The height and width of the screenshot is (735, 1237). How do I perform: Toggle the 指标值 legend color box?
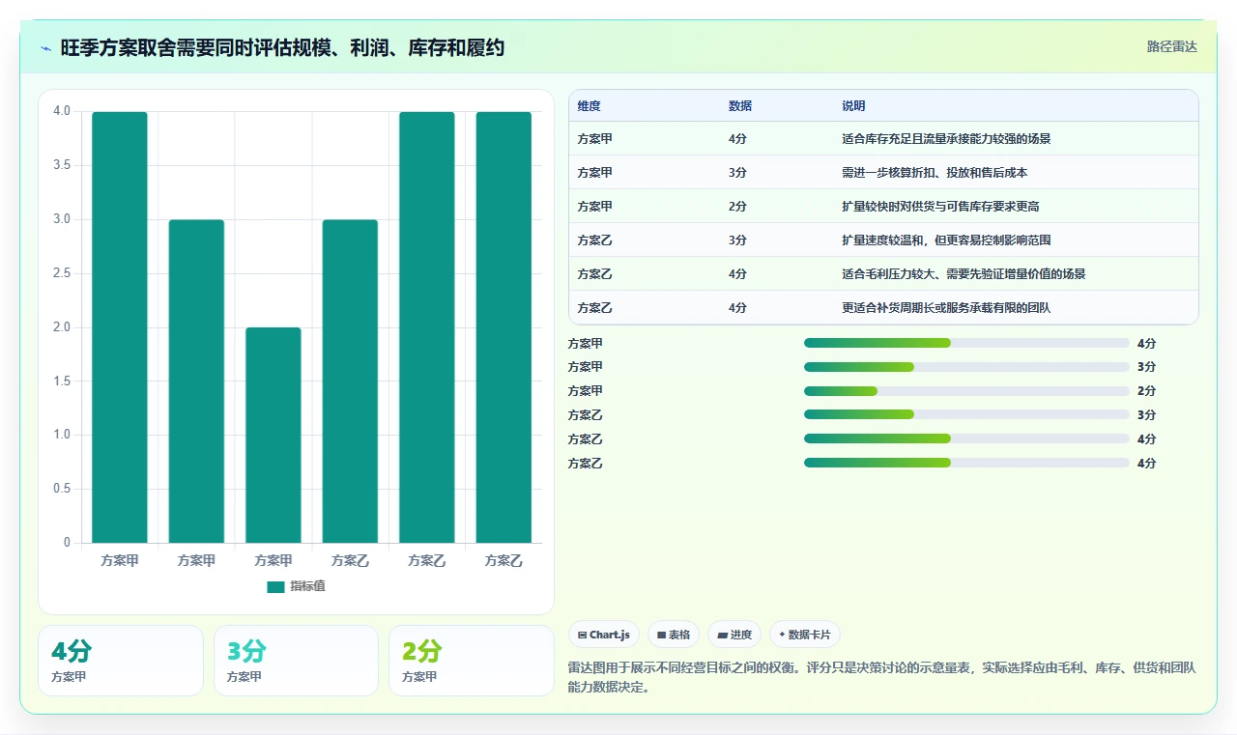pyautogui.click(x=275, y=586)
